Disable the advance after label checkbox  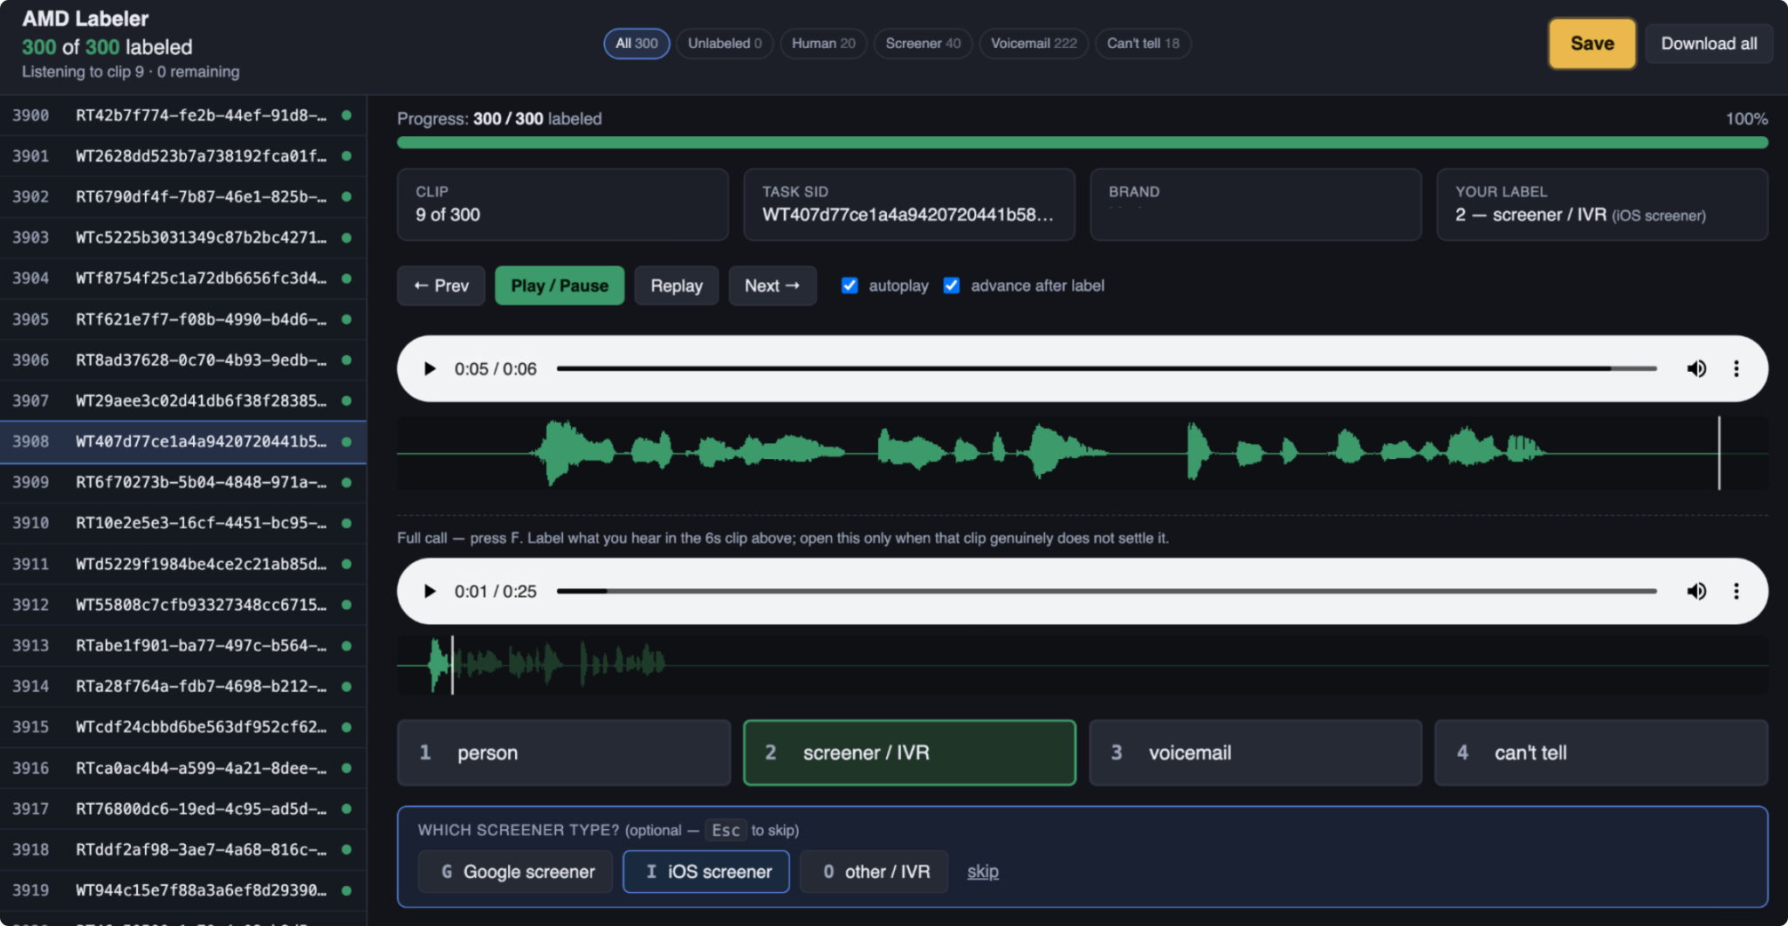tap(952, 285)
